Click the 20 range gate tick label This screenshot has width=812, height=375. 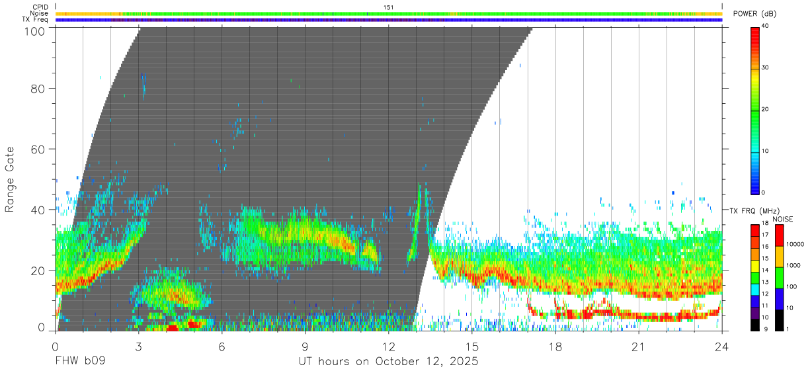[38, 271]
